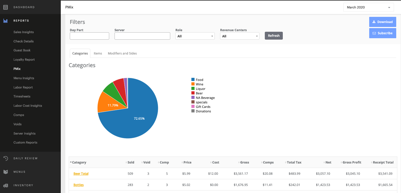Screen dimensions: 401x193
Task: Toggle Gift Cards legend swatch
Action: point(193,106)
